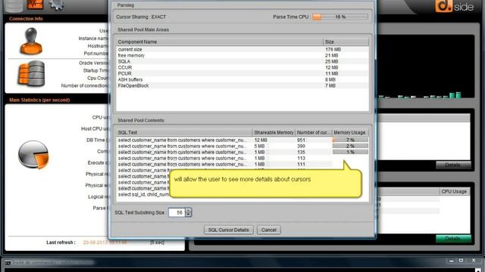The width and height of the screenshot is (485, 272).
Task: Click the '176 MB' size cell
Action: (333, 49)
